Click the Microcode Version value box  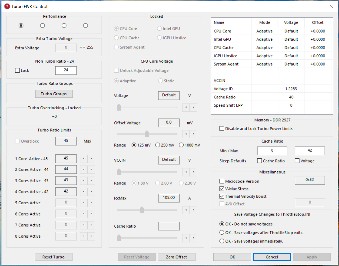pos(309,180)
